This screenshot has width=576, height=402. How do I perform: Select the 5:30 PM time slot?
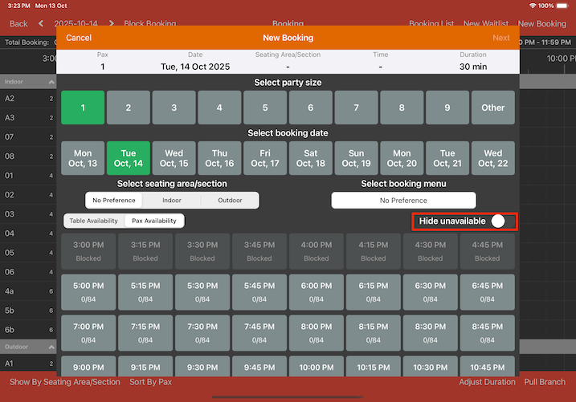point(202,292)
